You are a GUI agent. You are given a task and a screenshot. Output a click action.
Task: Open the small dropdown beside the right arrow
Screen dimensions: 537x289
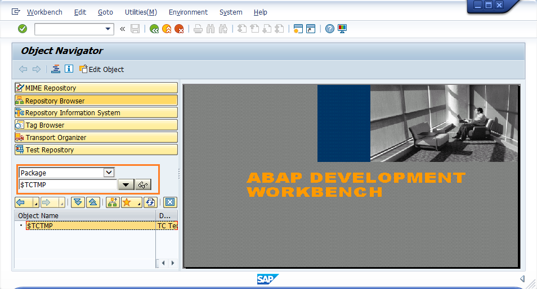tap(62, 203)
